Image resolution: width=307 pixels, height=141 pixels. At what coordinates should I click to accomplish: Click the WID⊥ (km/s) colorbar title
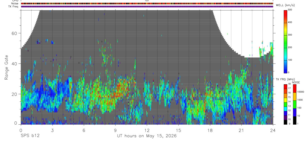285,5
